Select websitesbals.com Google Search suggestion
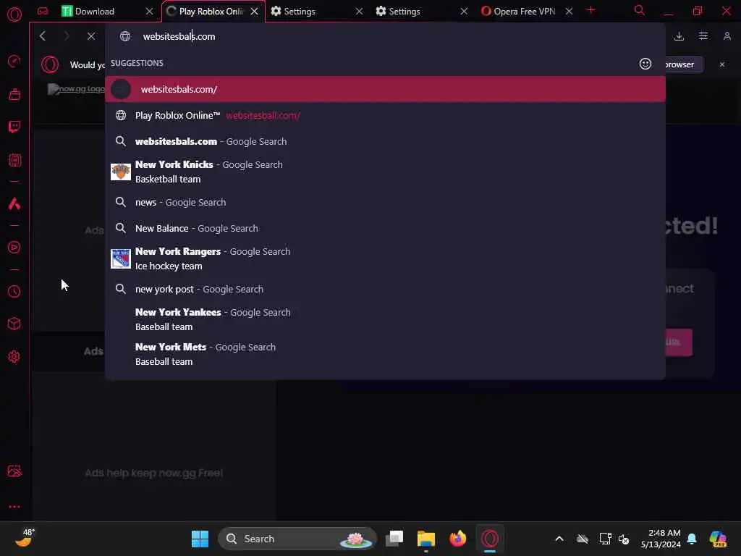The width and height of the screenshot is (741, 556). (385, 141)
